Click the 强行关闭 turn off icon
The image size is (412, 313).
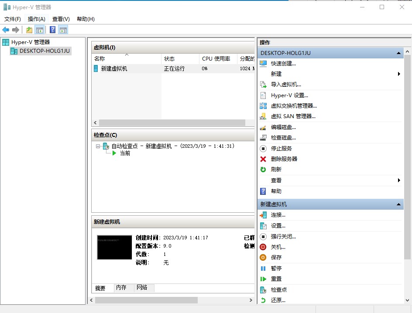[x=263, y=237]
